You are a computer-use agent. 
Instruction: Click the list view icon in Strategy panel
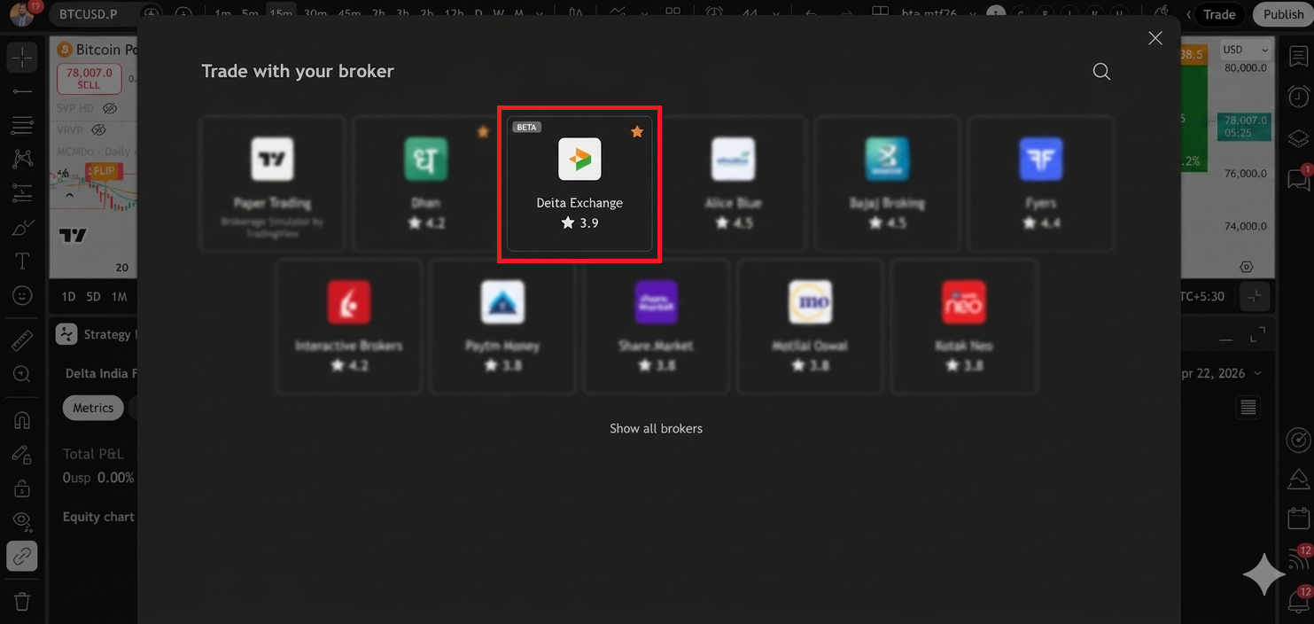(1248, 408)
